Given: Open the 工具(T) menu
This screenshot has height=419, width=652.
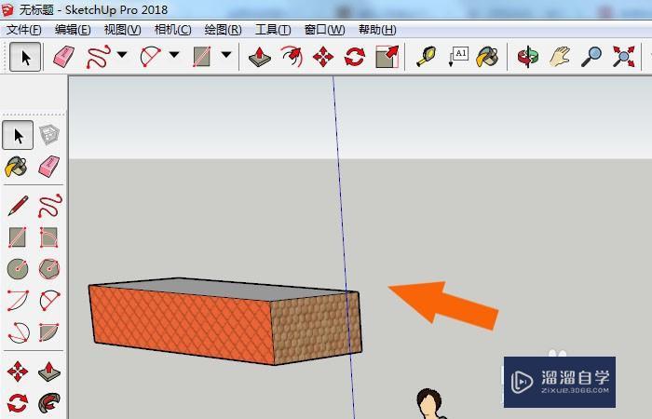Looking at the screenshot, I should pos(273,30).
